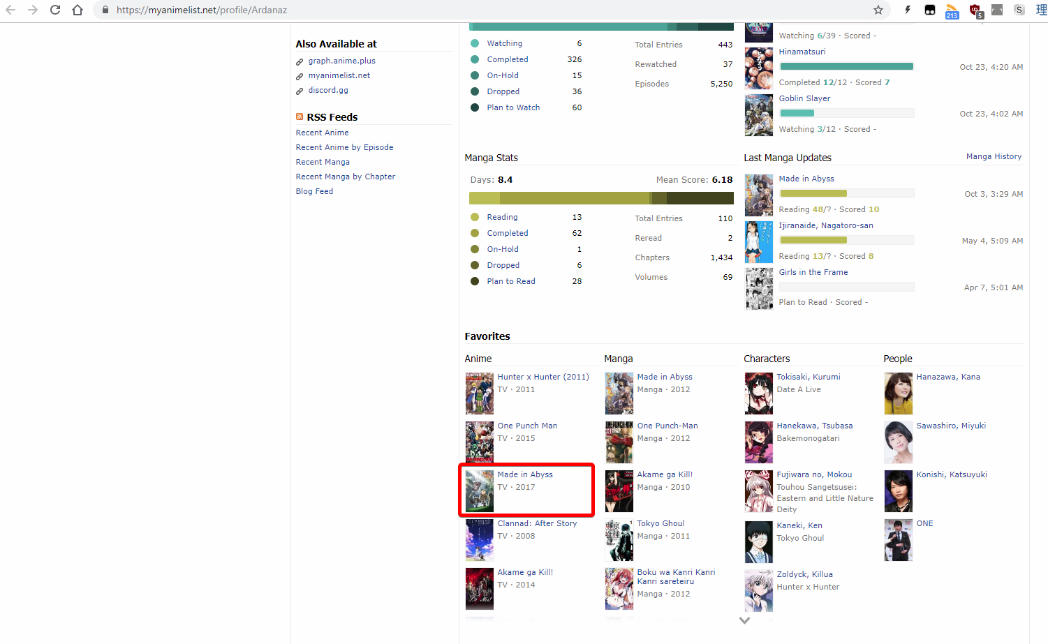Open the graph.anime.plus link
This screenshot has height=644, width=1048.
[x=341, y=61]
